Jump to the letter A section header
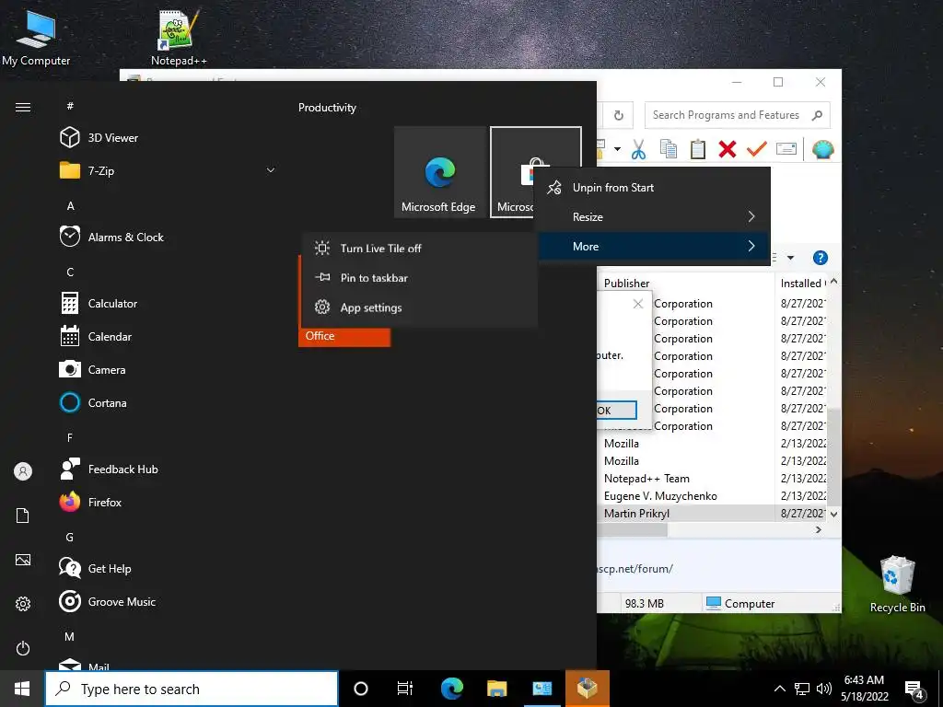 [x=70, y=205]
